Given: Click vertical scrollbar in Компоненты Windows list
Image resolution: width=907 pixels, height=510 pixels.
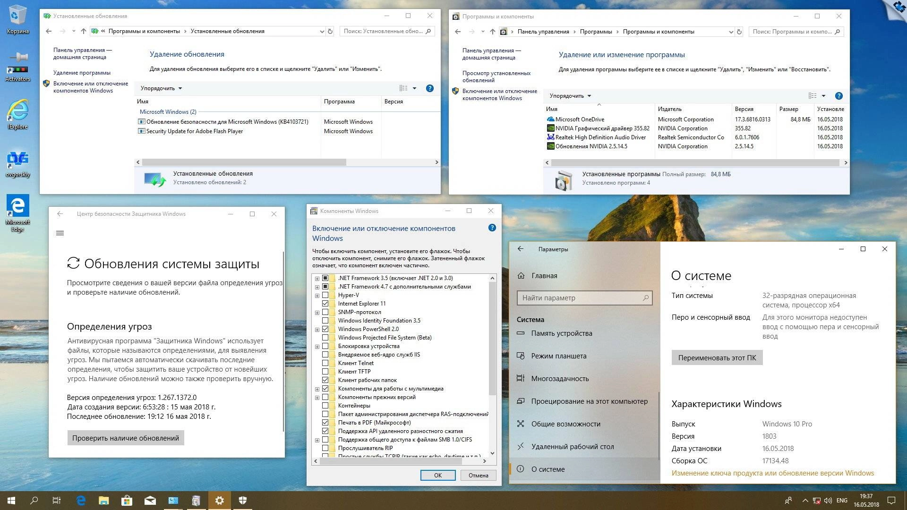Looking at the screenshot, I should [x=492, y=339].
